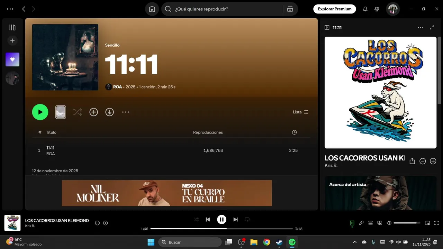Screen dimensions: 443x249
Task: Sort by Reproducciones column
Action: coord(208,132)
